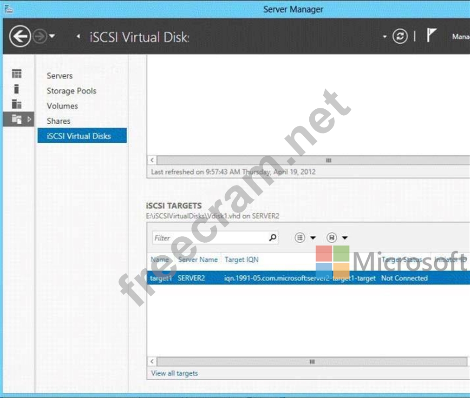
Task: Click the Filter box in iSCSI Targets
Action: click(215, 238)
